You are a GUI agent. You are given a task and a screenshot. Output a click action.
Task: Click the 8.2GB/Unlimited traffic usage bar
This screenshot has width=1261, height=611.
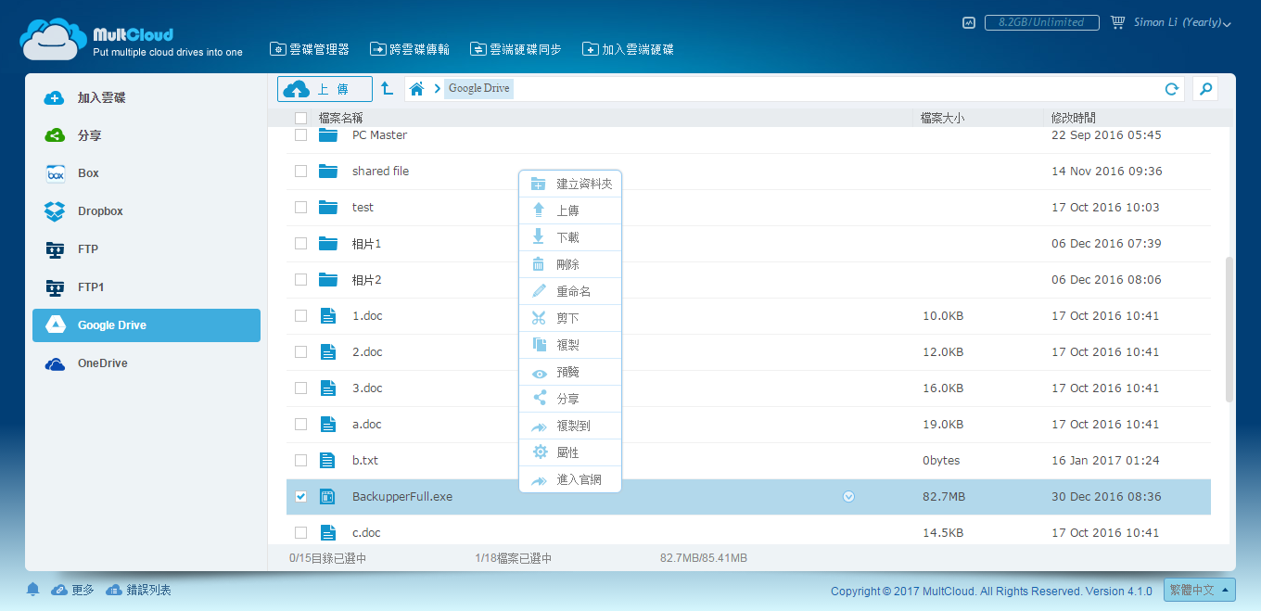point(1041,22)
